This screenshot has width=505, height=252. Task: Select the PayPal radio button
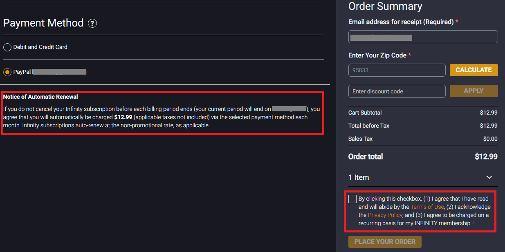click(x=7, y=72)
